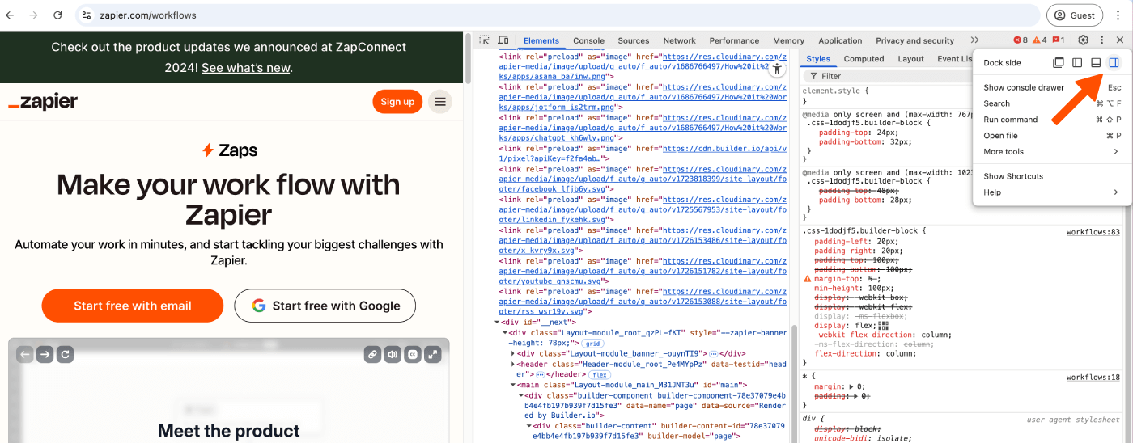Dock DevTools to the left
Viewport: 1133px width, 443px height.
(x=1077, y=63)
